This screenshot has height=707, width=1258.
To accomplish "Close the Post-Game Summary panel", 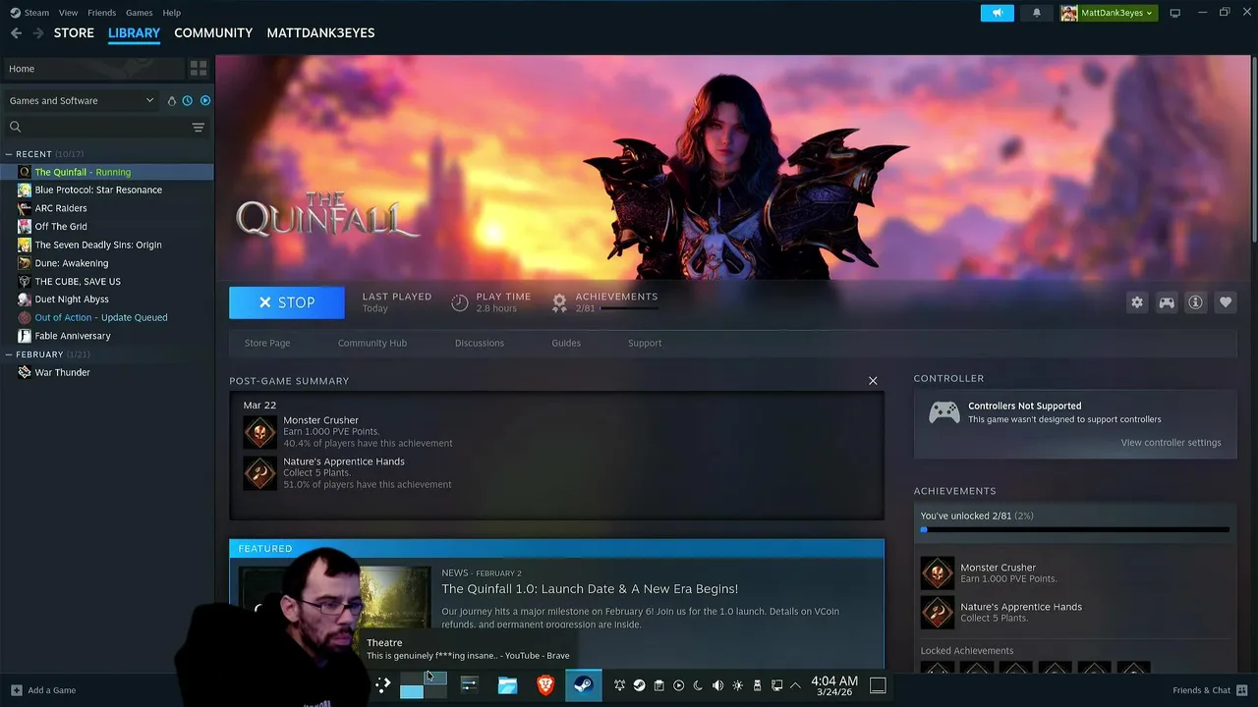I will 873,381.
